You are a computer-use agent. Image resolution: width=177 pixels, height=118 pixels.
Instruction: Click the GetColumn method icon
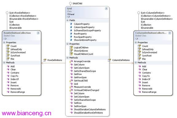[x=71, y=65]
